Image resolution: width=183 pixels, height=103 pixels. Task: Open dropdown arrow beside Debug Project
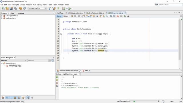coord(66,8)
